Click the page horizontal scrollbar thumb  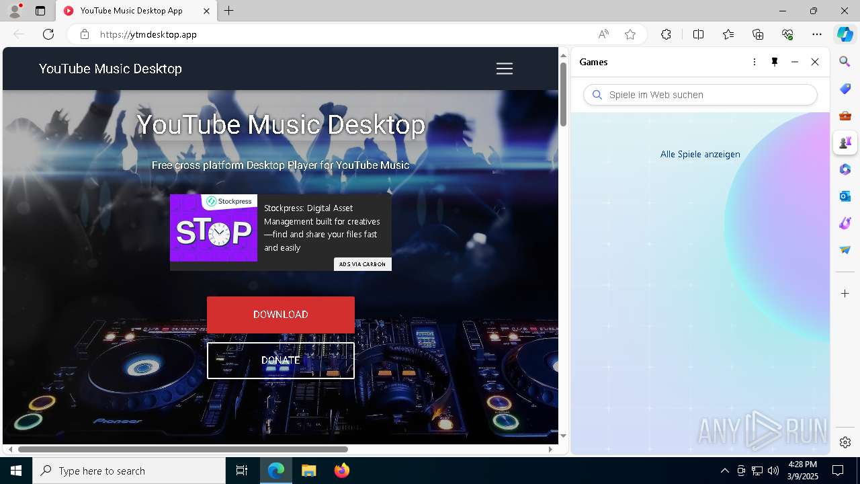point(183,449)
